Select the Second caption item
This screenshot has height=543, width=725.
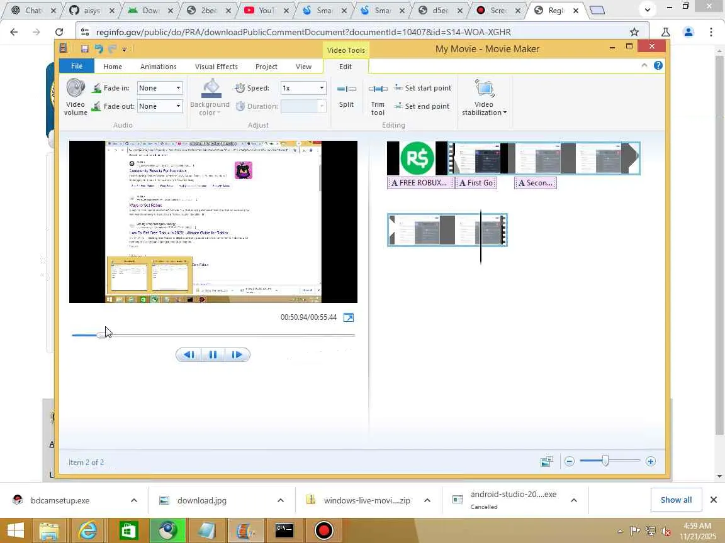(x=536, y=183)
